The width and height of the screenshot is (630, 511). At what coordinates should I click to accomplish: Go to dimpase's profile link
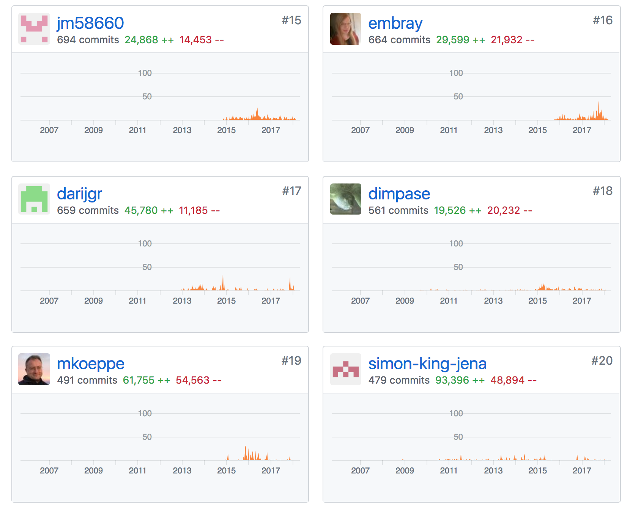tap(399, 194)
